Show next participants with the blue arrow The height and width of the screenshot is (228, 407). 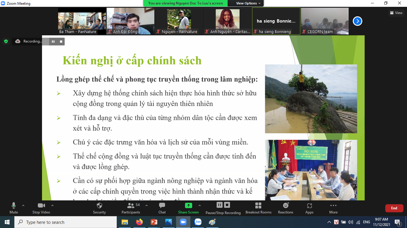pos(357,21)
